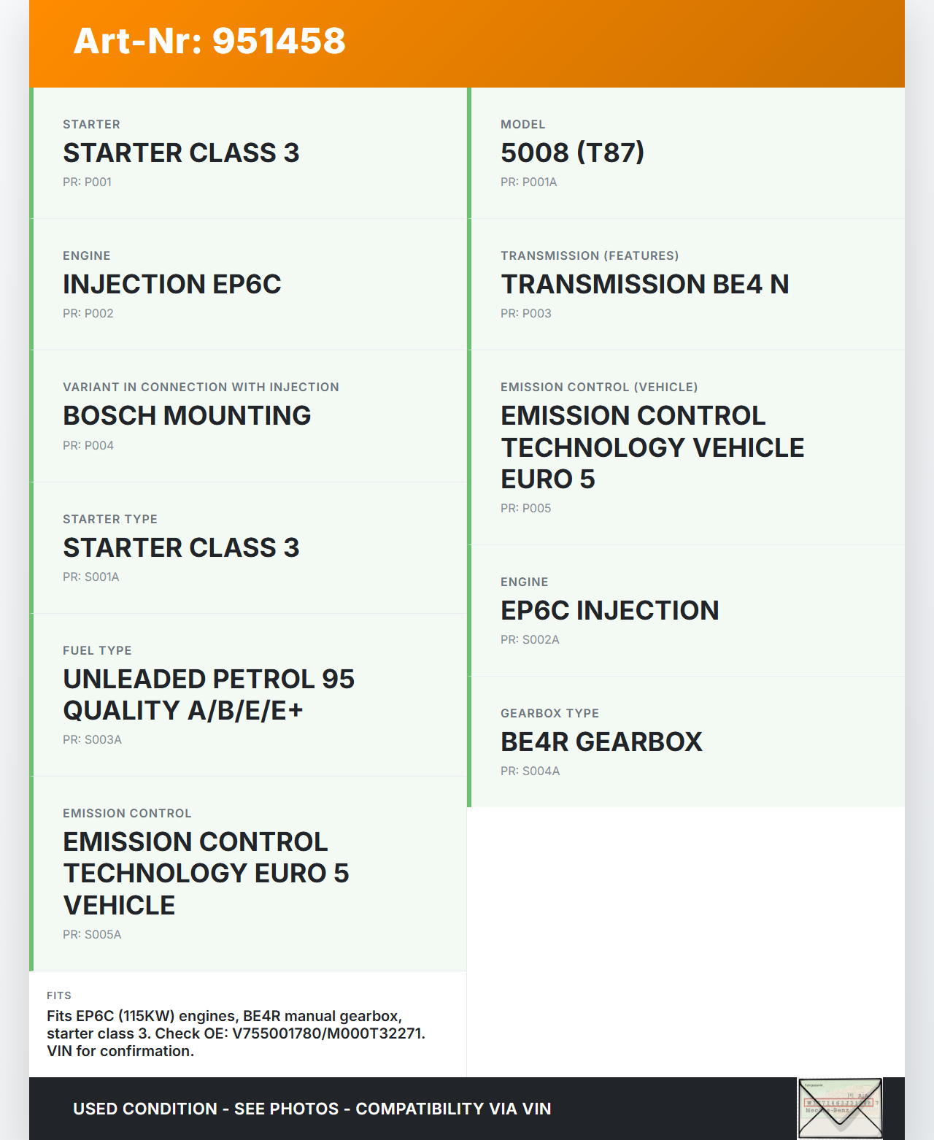The height and width of the screenshot is (1140, 934).
Task: Click the EP6C INJECTION engine entry
Action: pyautogui.click(x=609, y=610)
